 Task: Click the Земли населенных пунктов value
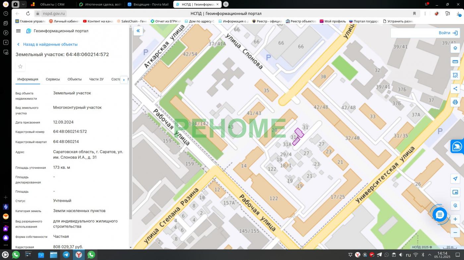click(80, 211)
